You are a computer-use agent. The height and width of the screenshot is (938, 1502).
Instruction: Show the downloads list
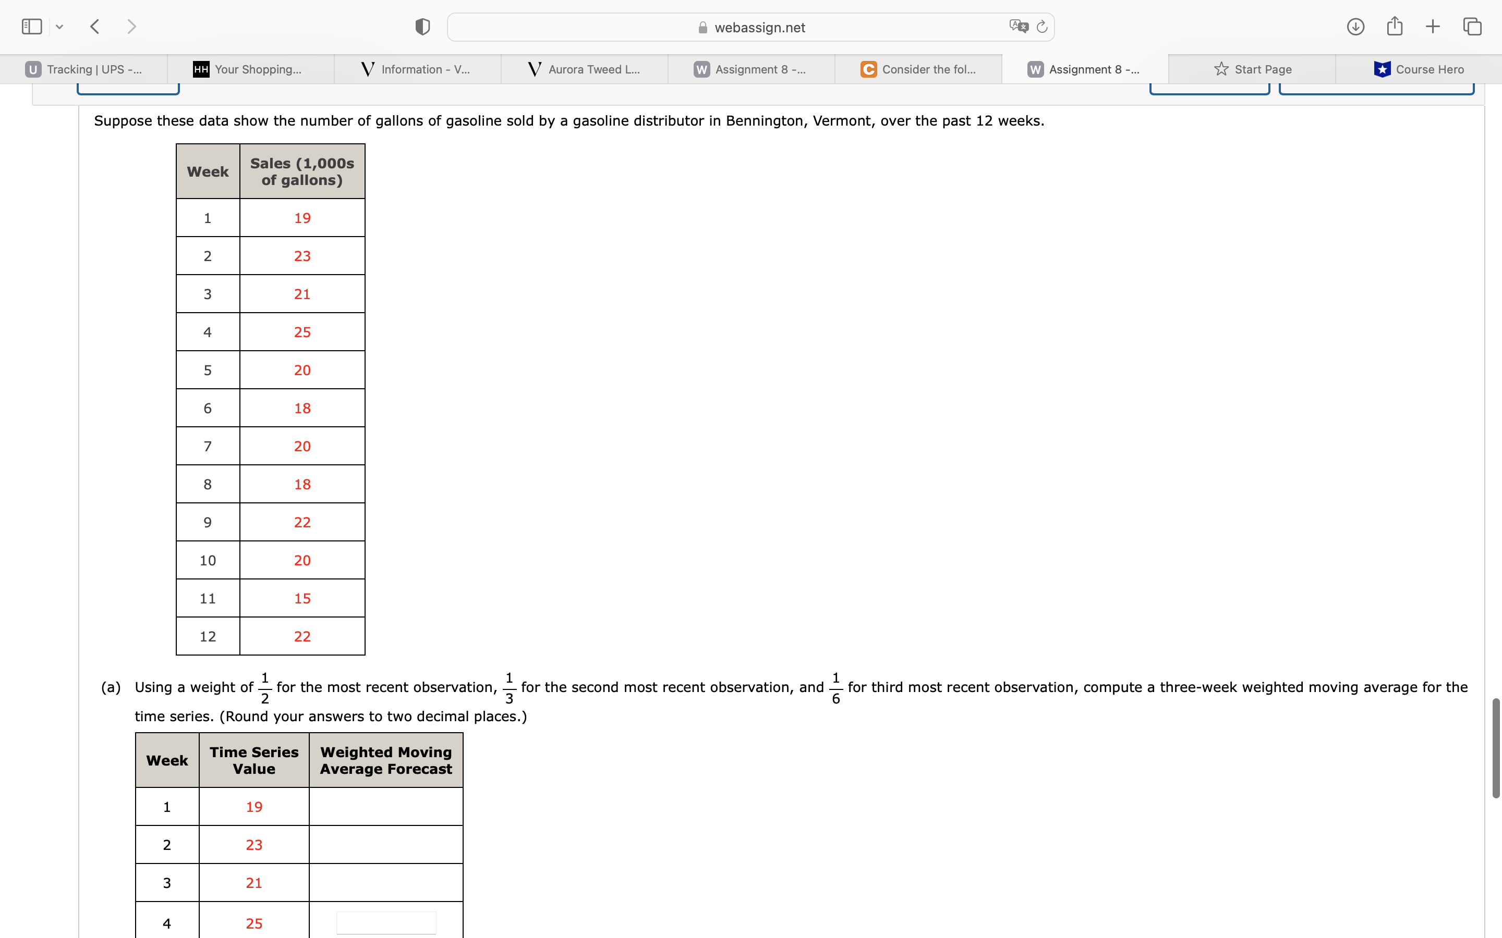(x=1355, y=27)
